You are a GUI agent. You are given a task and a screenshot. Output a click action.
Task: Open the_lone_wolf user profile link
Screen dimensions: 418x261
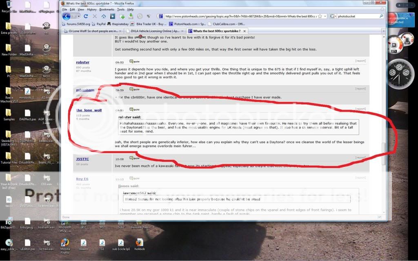point(89,110)
